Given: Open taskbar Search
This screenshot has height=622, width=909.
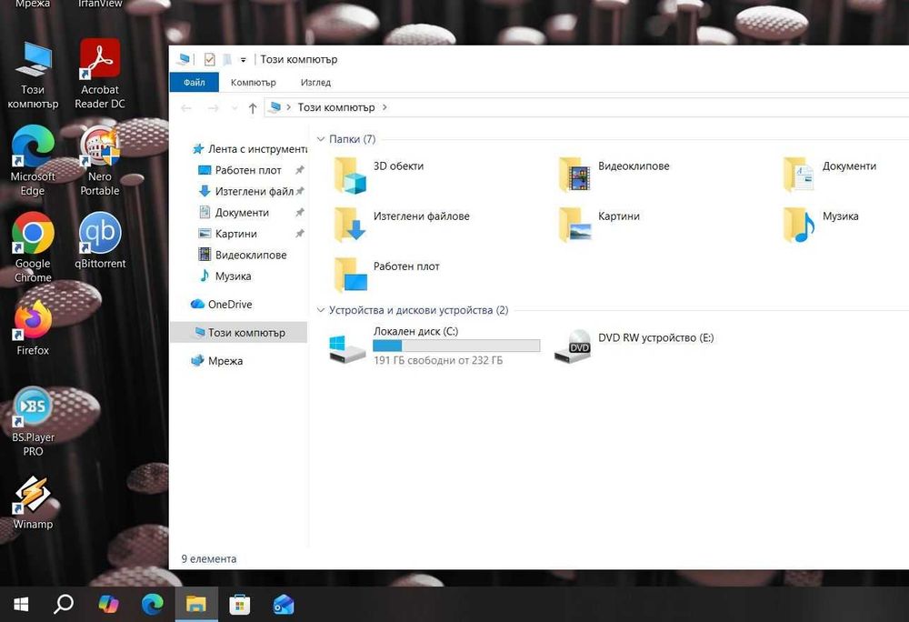Looking at the screenshot, I should 64,605.
